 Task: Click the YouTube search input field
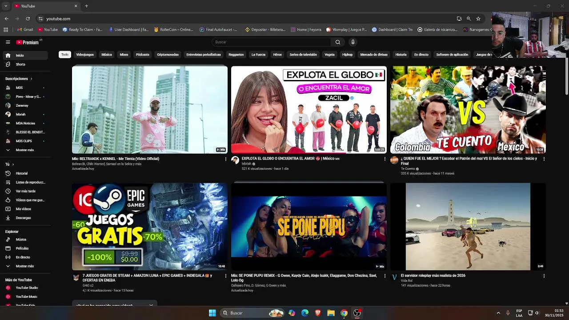click(271, 42)
